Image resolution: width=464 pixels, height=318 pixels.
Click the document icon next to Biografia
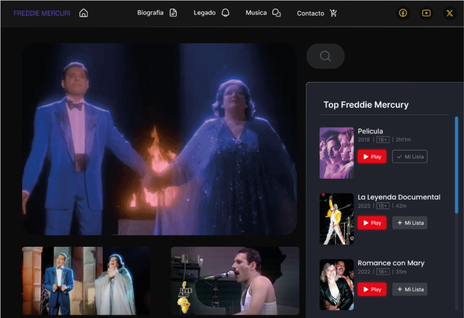[173, 13]
